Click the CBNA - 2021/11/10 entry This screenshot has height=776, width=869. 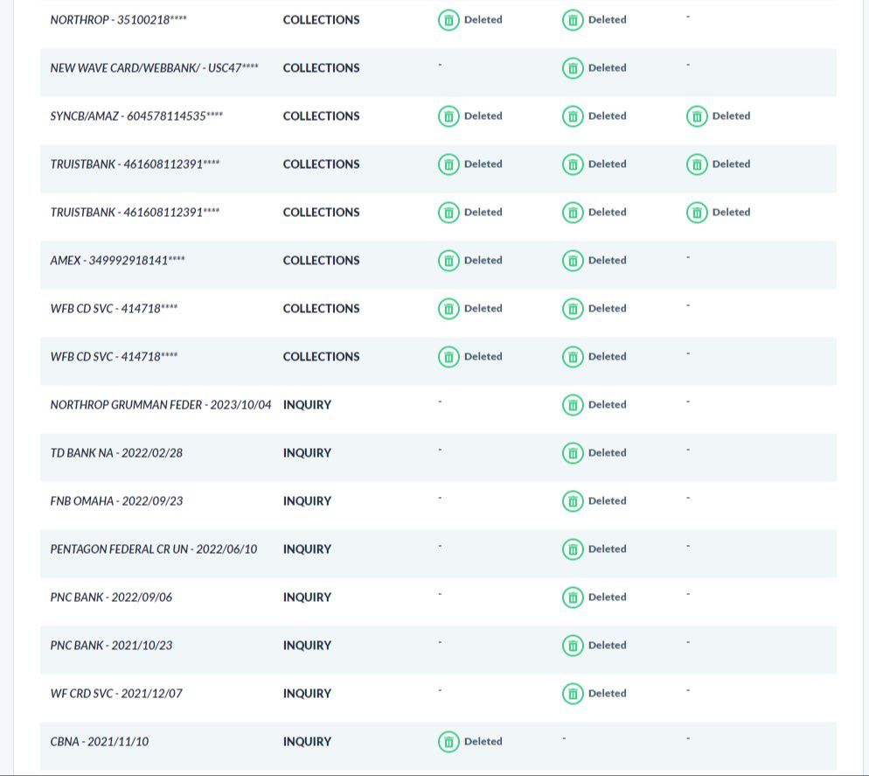[99, 742]
